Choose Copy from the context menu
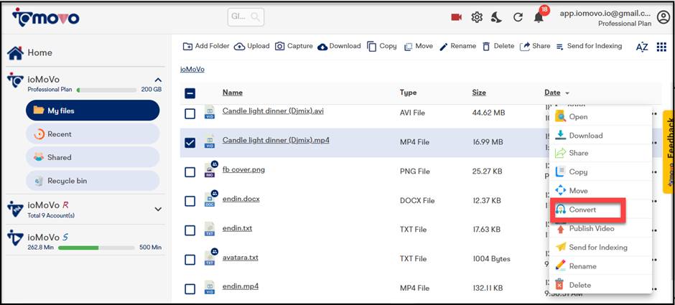The image size is (675, 305). point(600,172)
